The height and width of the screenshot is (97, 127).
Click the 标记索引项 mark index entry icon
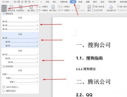click(x=111, y=8)
